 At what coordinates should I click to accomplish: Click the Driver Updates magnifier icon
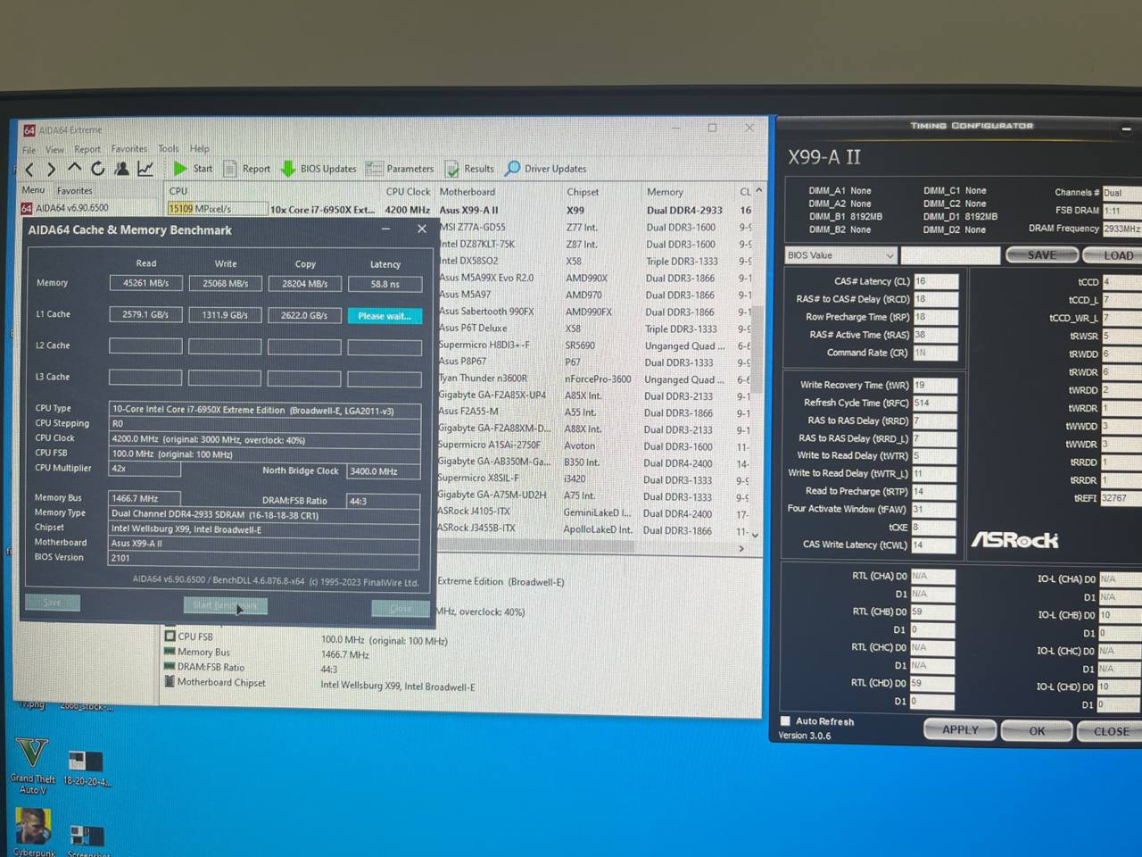(513, 169)
